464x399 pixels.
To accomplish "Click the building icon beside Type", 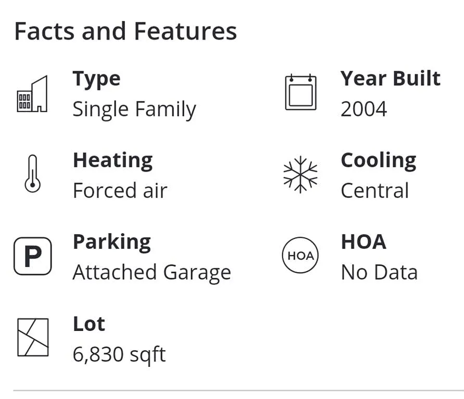I will [x=32, y=94].
